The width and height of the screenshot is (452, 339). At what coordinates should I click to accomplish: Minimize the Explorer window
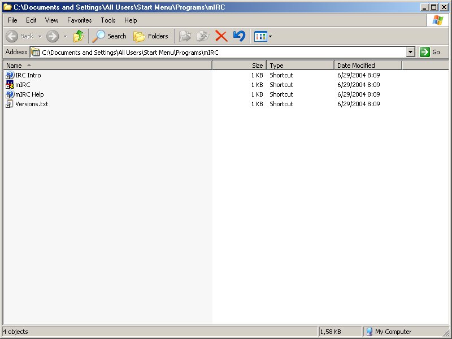(424, 7)
